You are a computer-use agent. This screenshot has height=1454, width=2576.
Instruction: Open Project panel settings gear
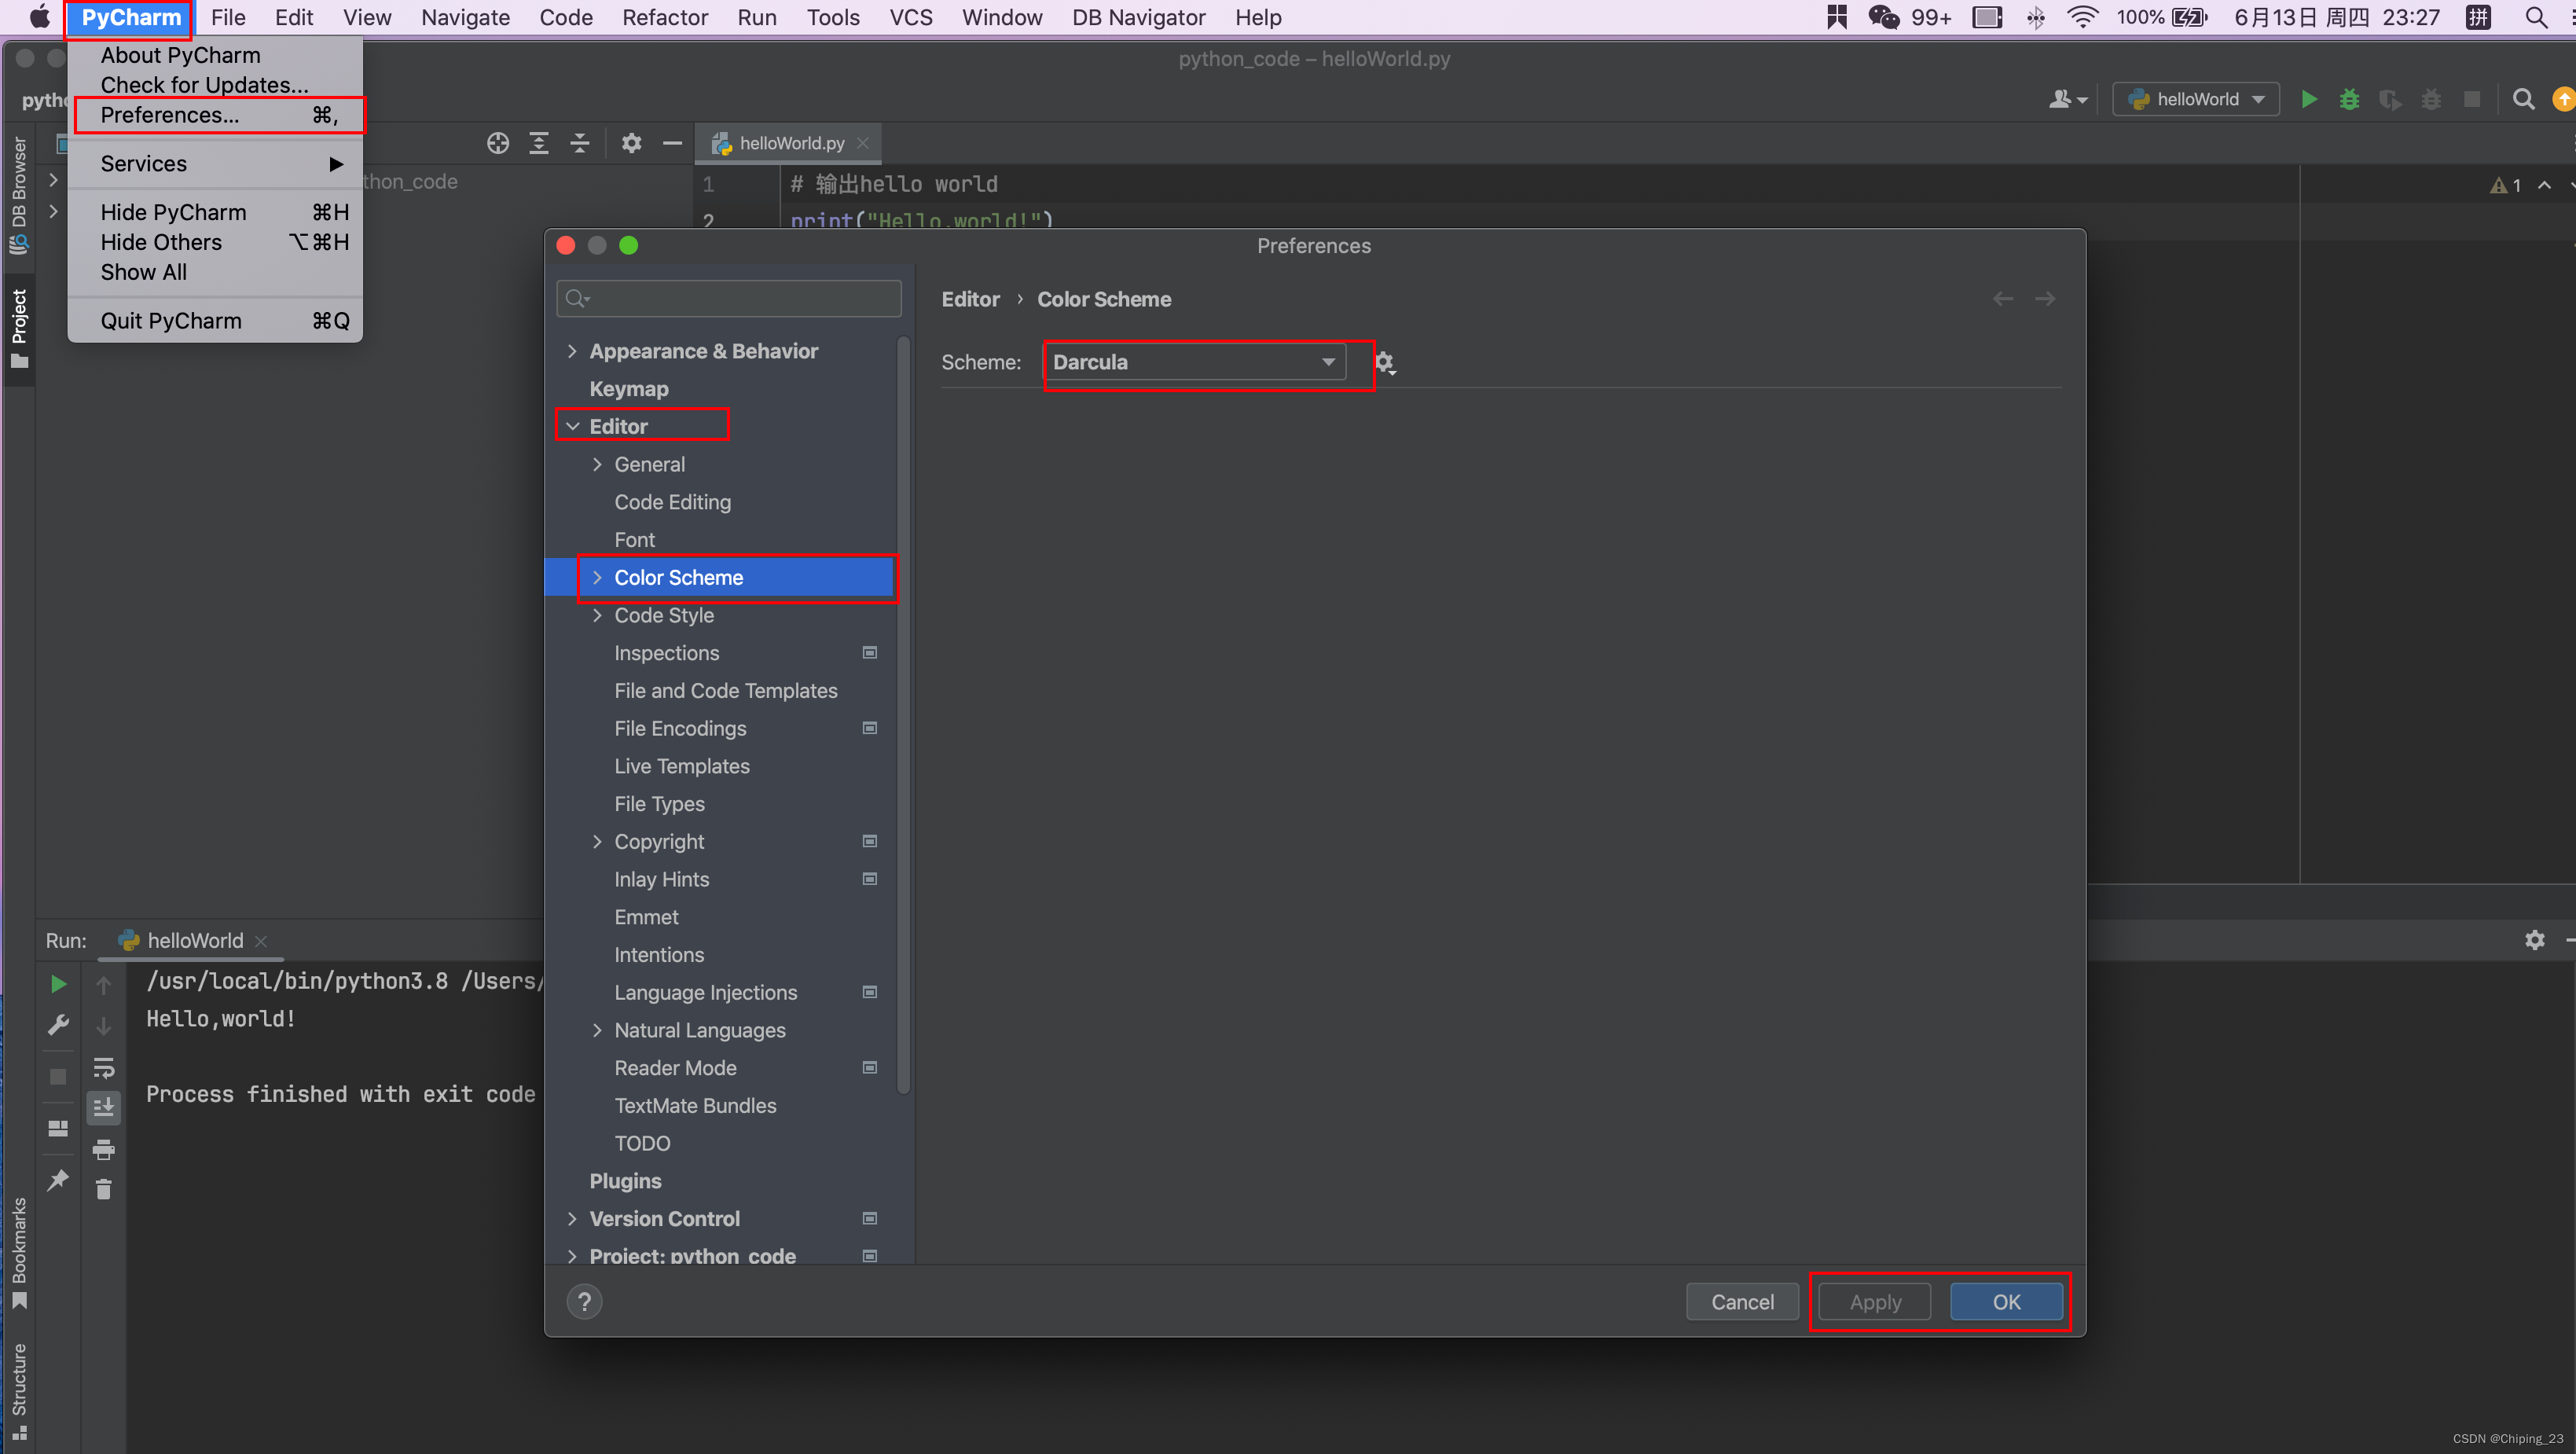coord(631,143)
